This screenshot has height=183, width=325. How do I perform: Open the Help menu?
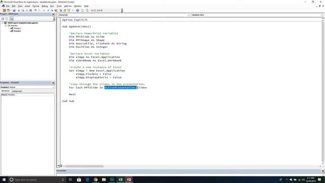(x=86, y=6)
